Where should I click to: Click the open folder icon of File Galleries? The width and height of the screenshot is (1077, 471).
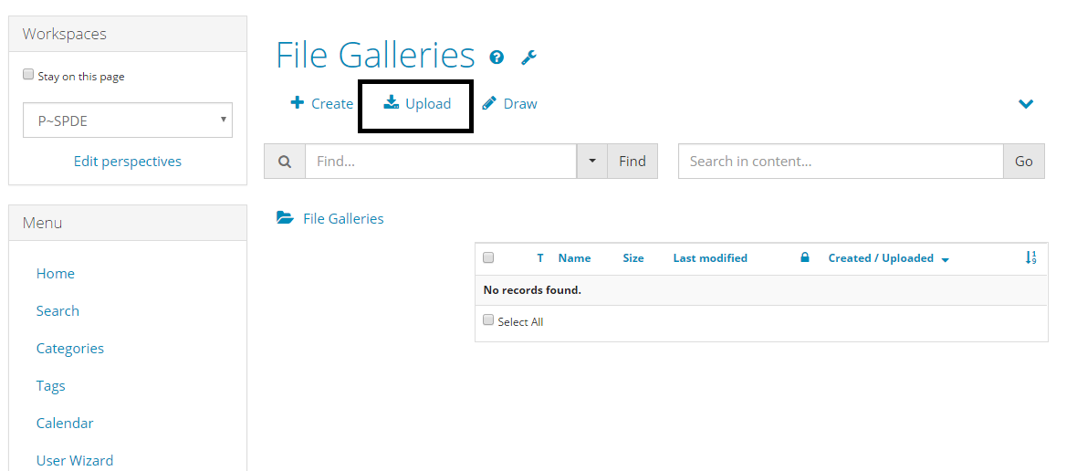pyautogui.click(x=285, y=218)
